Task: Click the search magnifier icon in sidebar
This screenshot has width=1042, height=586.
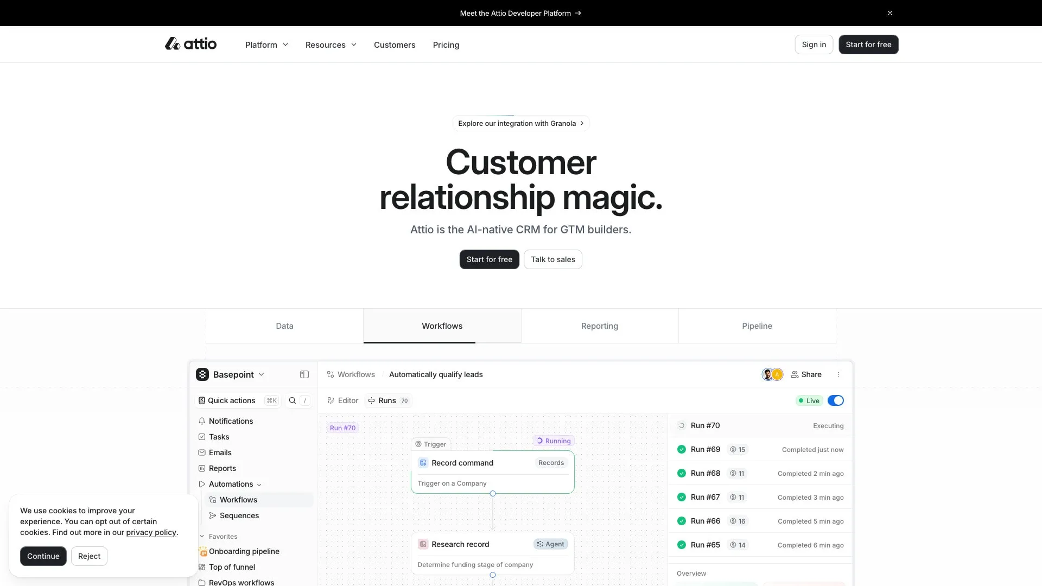Action: point(293,400)
